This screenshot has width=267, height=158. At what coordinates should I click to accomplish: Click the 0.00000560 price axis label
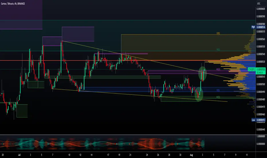point(261,39)
